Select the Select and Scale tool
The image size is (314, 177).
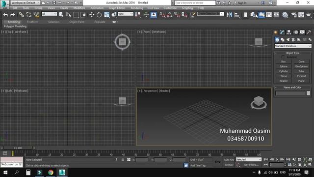107,15
